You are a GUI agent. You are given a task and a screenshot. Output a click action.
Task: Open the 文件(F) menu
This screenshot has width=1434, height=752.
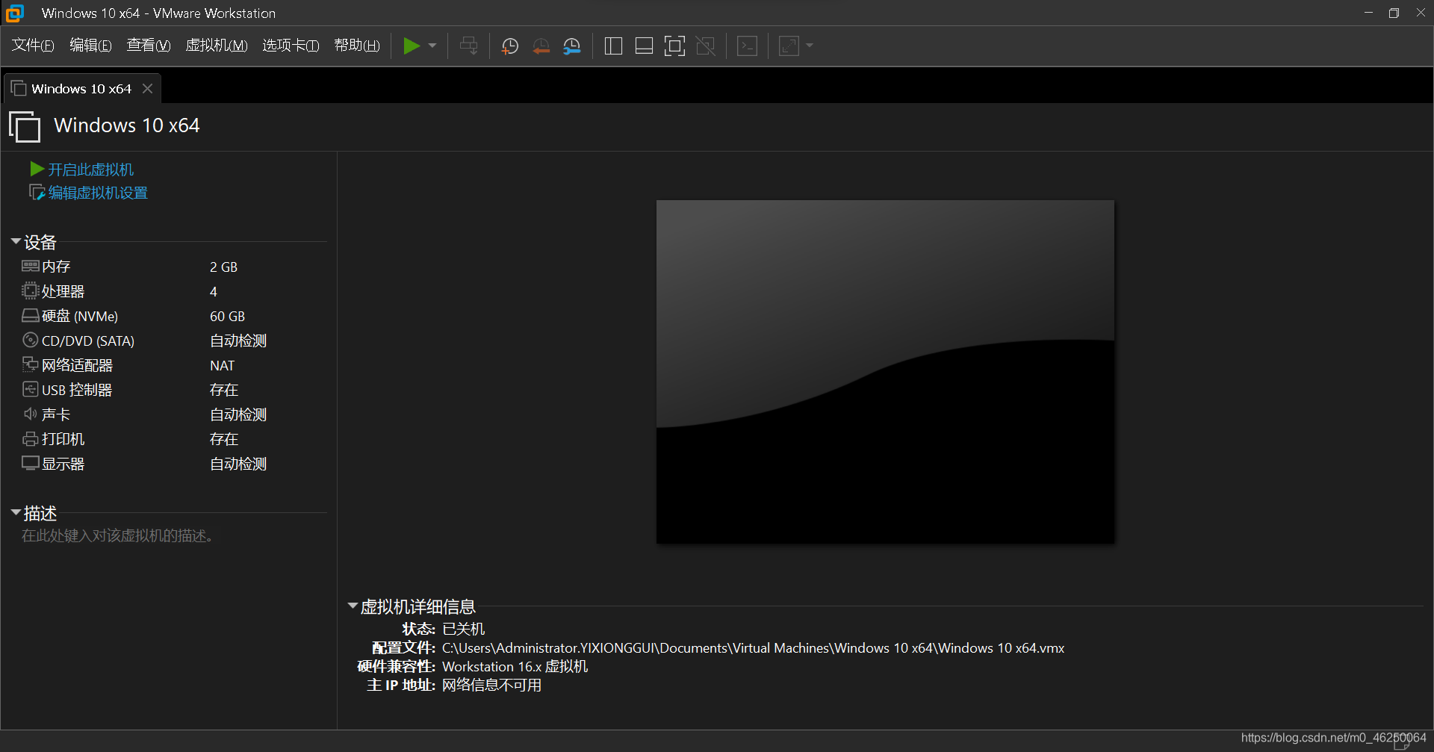click(x=33, y=46)
